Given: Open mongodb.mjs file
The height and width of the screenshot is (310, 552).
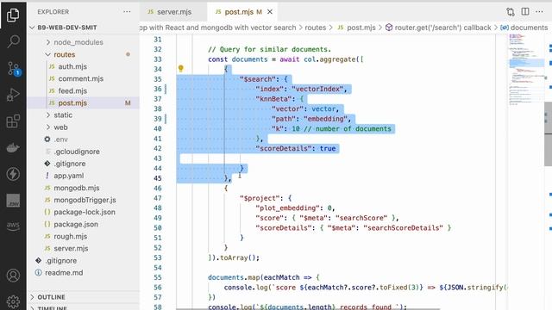Looking at the screenshot, I should 77,188.
